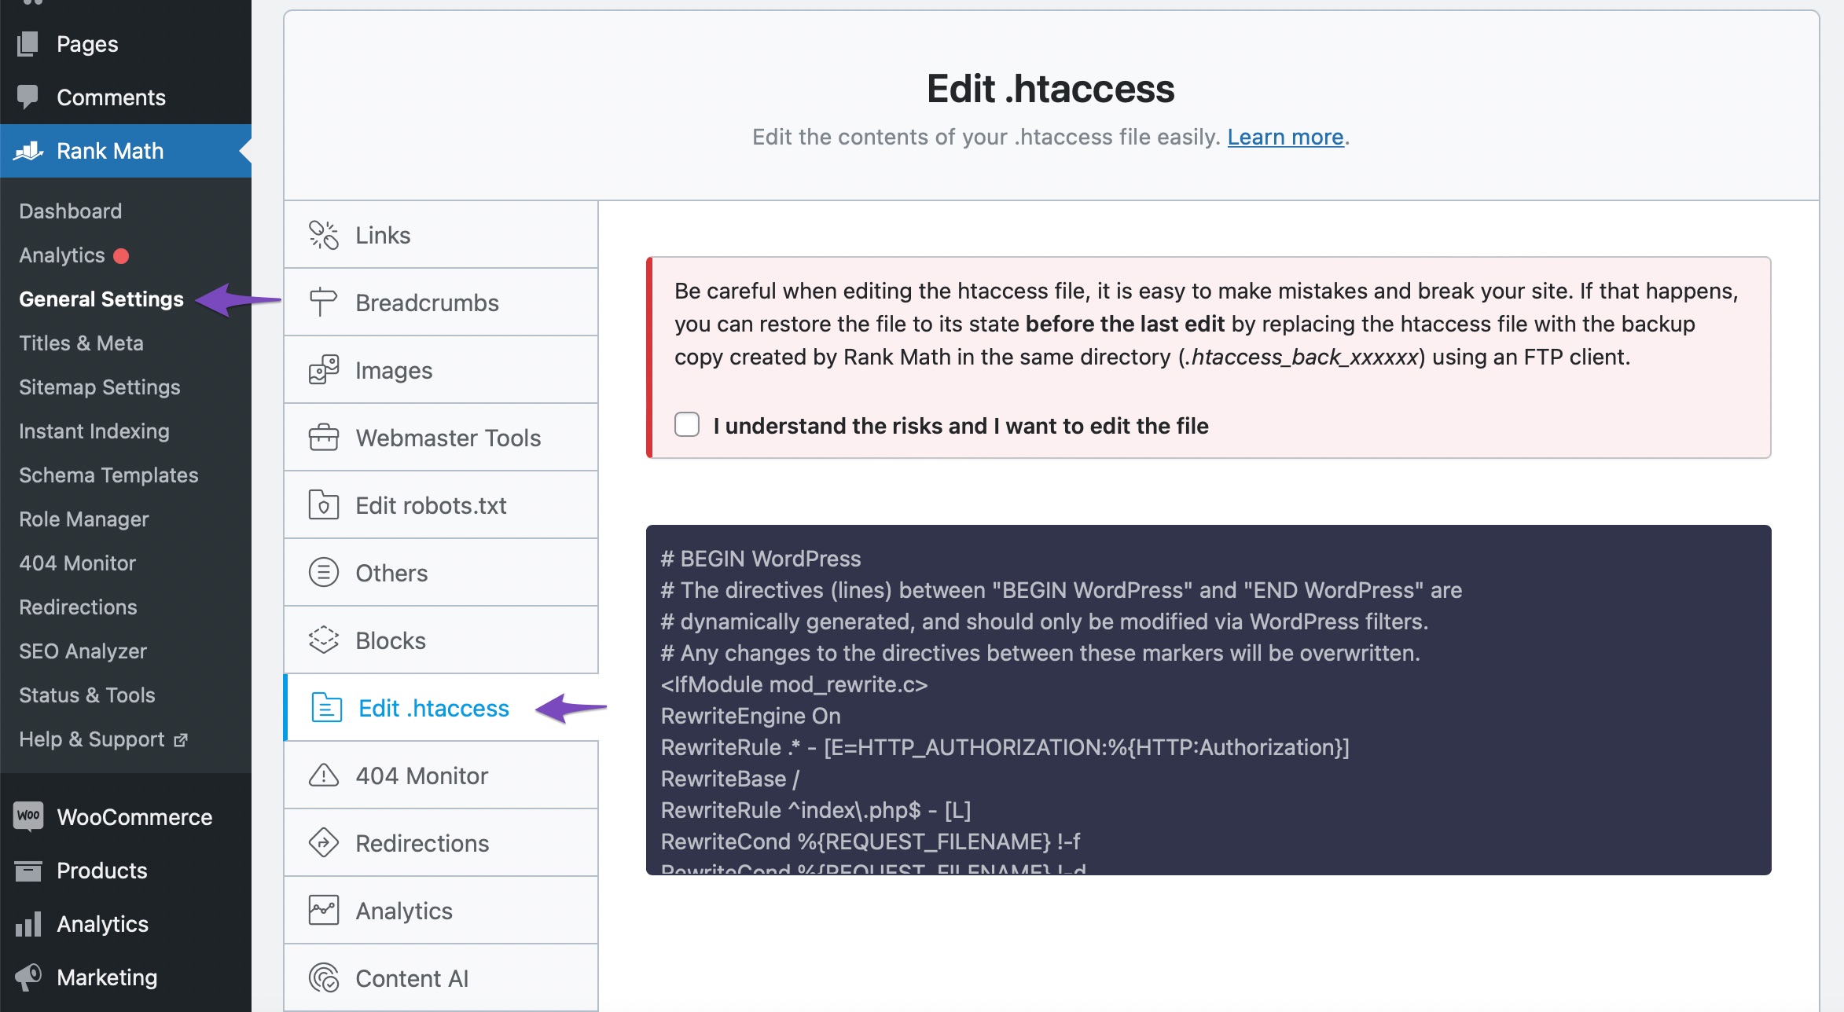Click the Products box icon

[28, 871]
